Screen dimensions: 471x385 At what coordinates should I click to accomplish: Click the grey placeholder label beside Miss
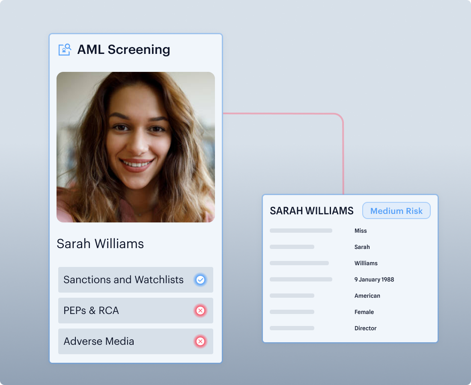(301, 231)
